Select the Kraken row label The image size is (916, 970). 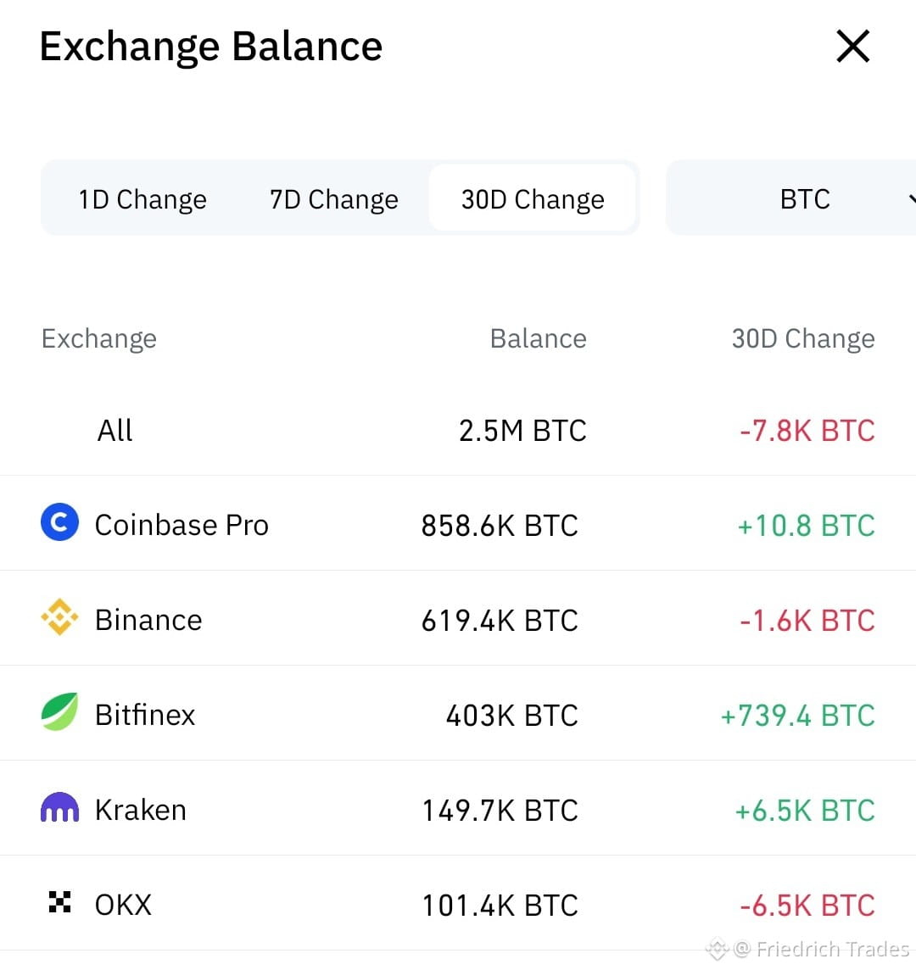141,810
